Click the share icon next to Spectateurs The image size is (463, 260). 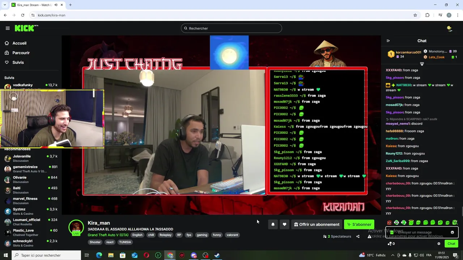358,237
